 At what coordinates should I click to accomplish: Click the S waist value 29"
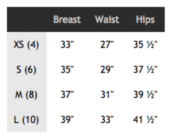point(107,69)
